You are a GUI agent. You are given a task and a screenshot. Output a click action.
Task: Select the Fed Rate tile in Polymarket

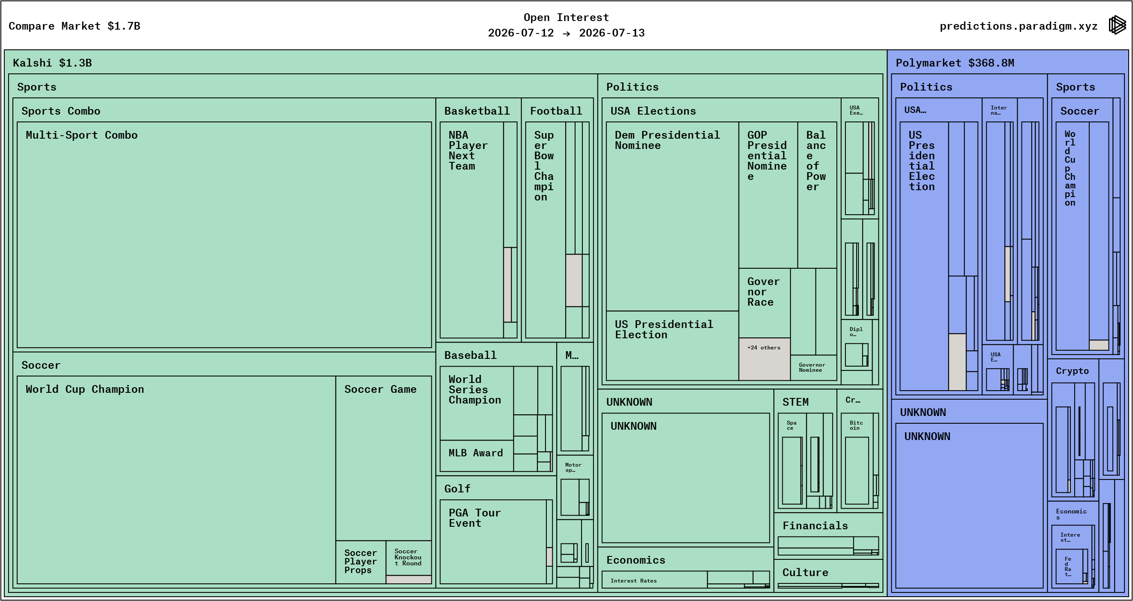click(x=1069, y=567)
